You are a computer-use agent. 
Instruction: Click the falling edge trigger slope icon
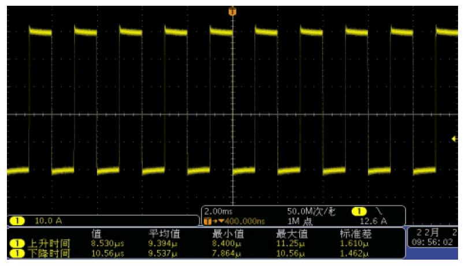click(380, 211)
